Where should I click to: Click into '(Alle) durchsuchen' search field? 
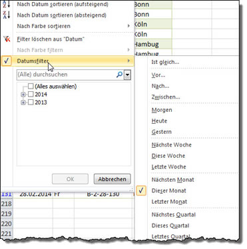66,75
